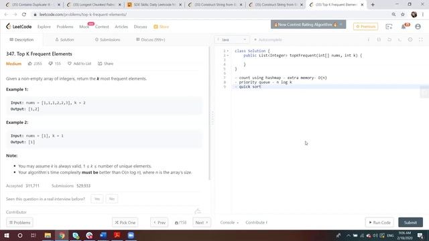Open Skype from taskbar

(76, 235)
